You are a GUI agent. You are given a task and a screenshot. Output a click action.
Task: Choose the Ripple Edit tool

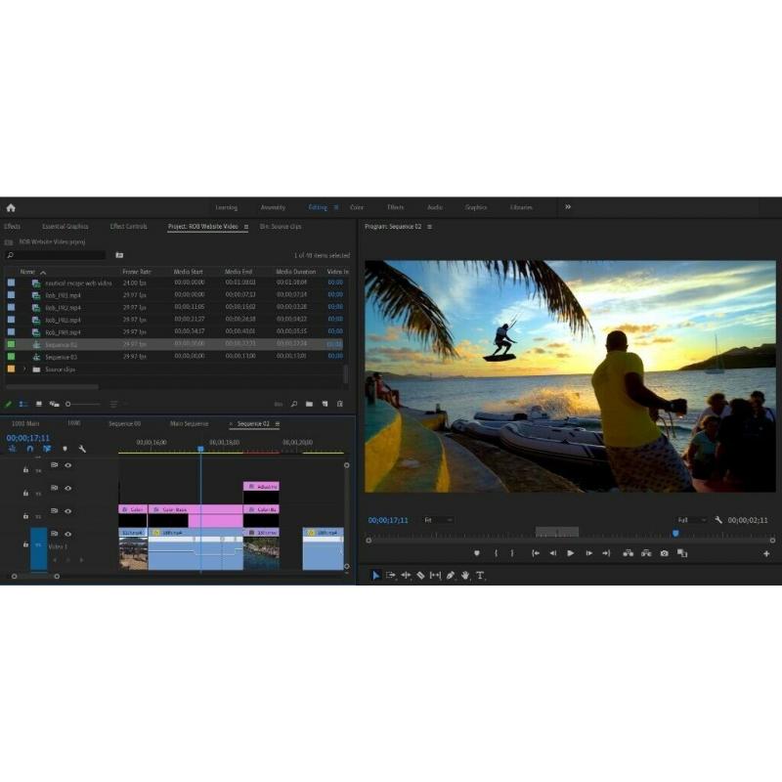406,576
